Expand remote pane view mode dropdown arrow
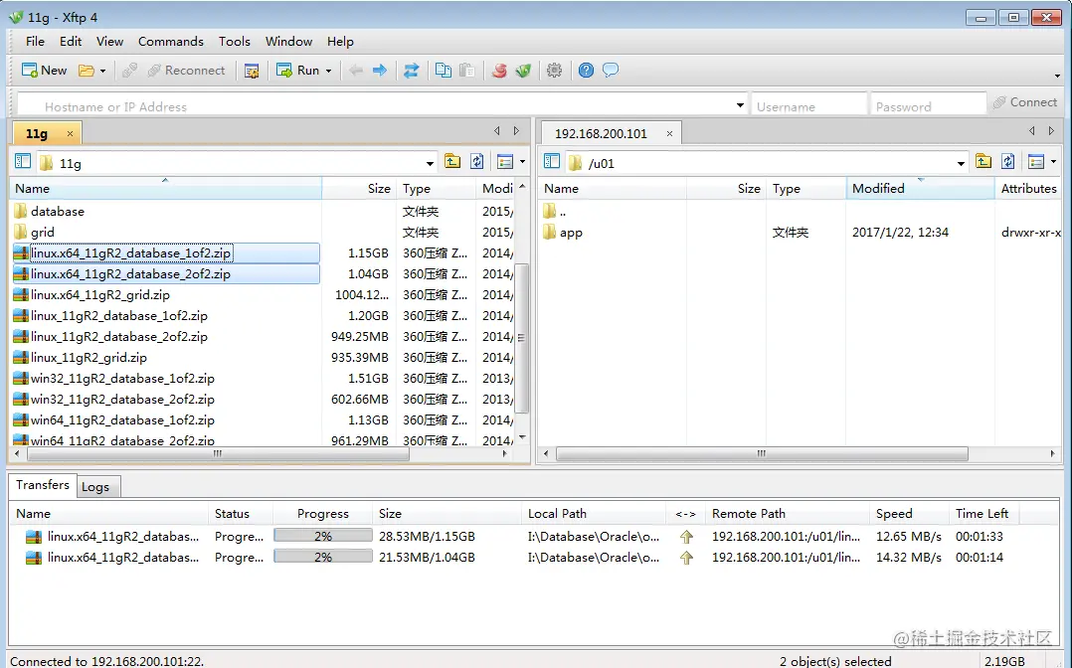The width and height of the screenshot is (1072, 668). tap(1053, 162)
